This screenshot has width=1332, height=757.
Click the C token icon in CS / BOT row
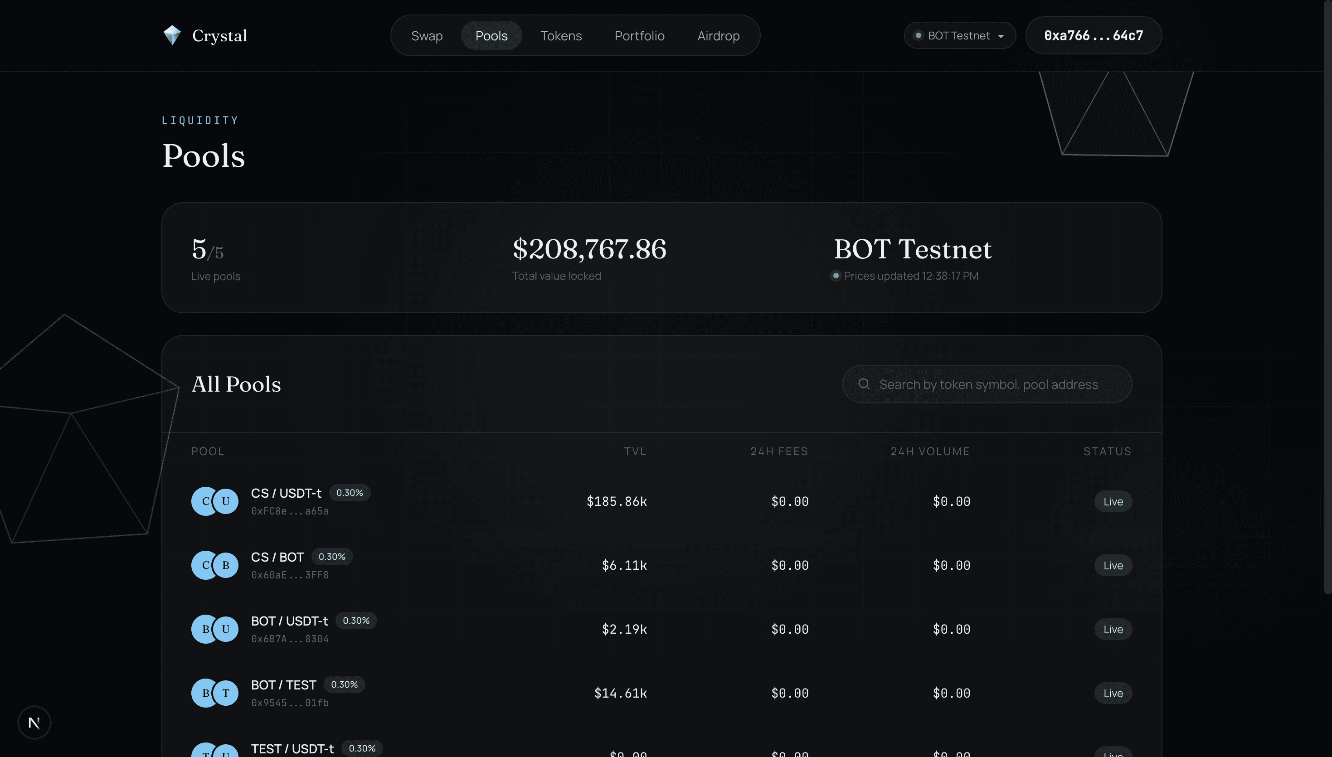[x=205, y=565]
